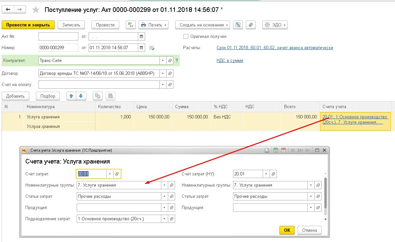Tick the Оригинал получен checkbox
This screenshot has width=395, height=242.
click(186, 37)
